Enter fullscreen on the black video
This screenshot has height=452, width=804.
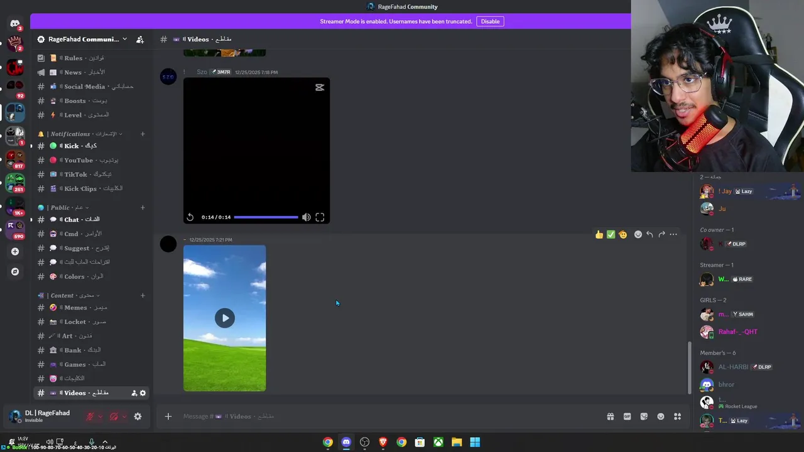click(320, 217)
